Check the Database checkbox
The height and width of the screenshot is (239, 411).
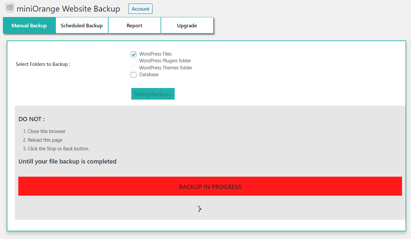tap(134, 75)
